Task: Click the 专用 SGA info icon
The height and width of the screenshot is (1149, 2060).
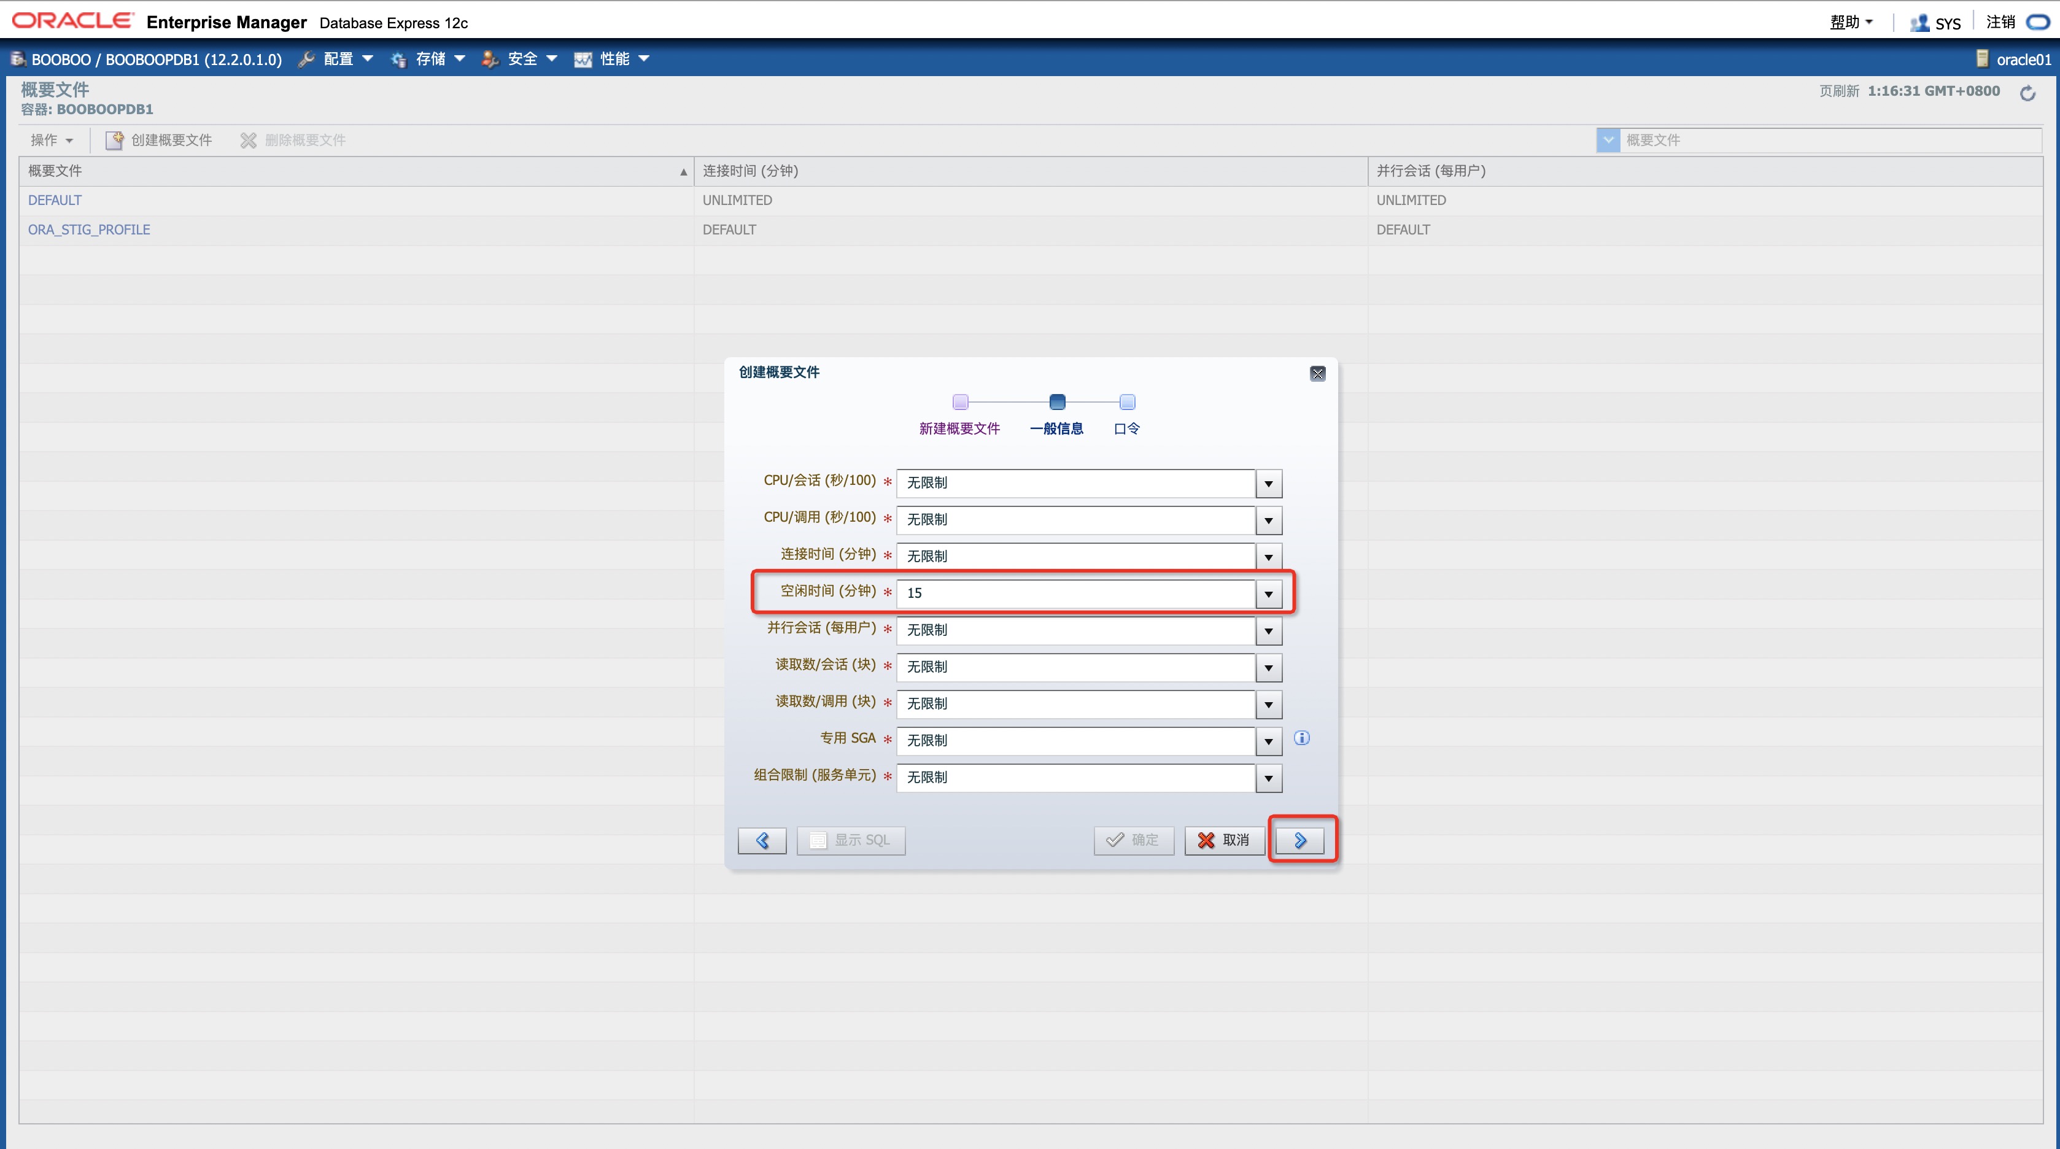Action: click(1302, 738)
